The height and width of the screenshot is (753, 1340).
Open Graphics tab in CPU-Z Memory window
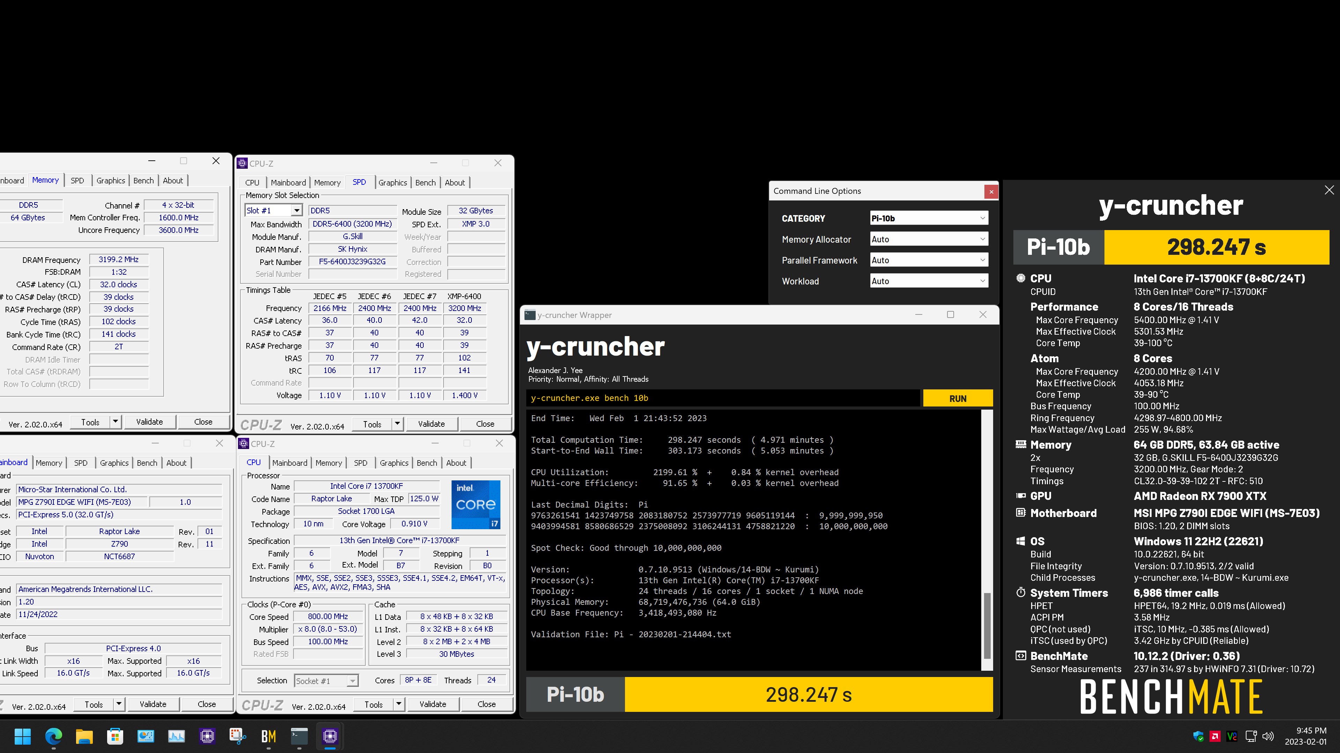(x=111, y=180)
